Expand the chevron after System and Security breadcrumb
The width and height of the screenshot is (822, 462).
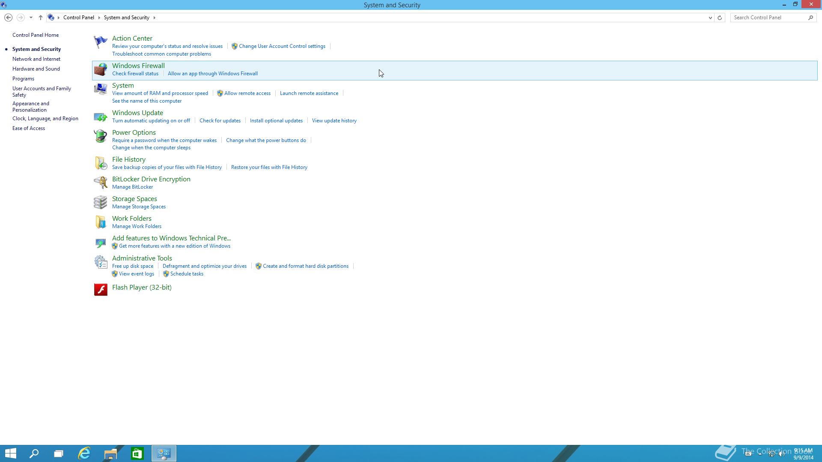click(x=154, y=18)
